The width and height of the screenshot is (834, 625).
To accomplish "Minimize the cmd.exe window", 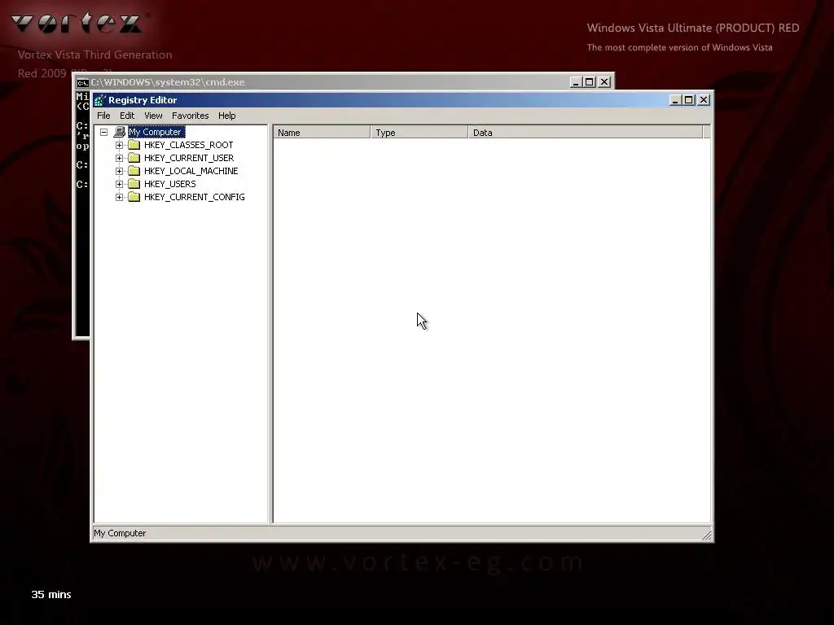I will coord(576,82).
